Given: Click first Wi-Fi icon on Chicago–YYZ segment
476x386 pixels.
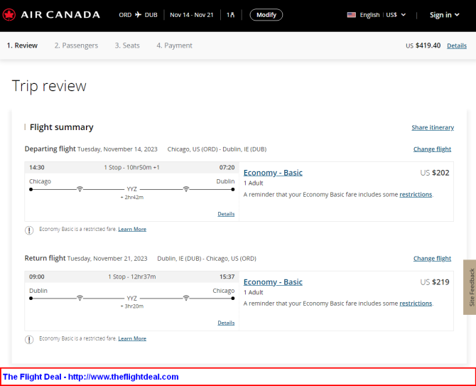Looking at the screenshot, I should 80,189.
